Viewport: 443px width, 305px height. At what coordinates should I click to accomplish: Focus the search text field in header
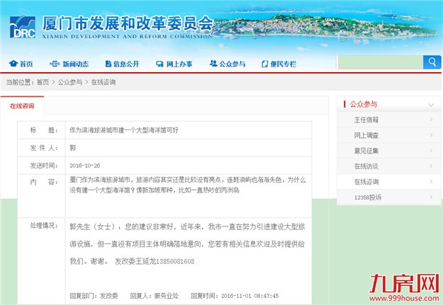click(380, 62)
